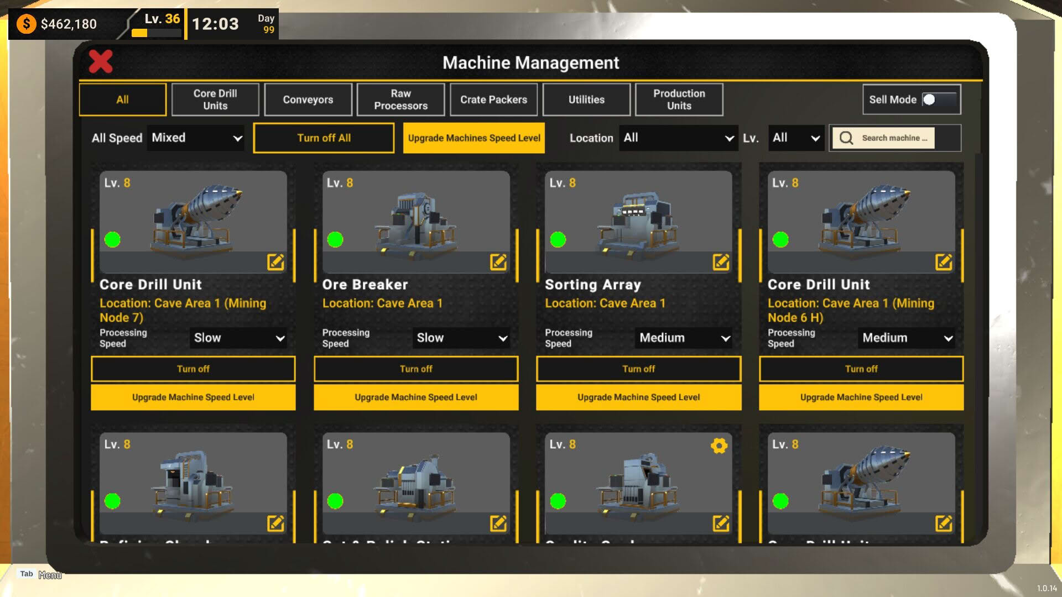Click Sorting Array machine thumbnail
The width and height of the screenshot is (1062, 597).
pyautogui.click(x=639, y=222)
